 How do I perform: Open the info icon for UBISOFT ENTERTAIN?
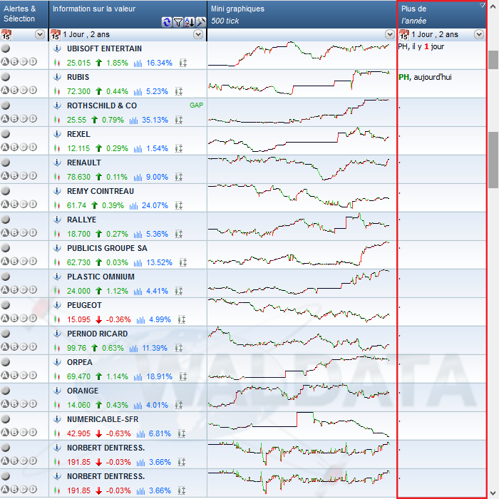pyautogui.click(x=57, y=48)
